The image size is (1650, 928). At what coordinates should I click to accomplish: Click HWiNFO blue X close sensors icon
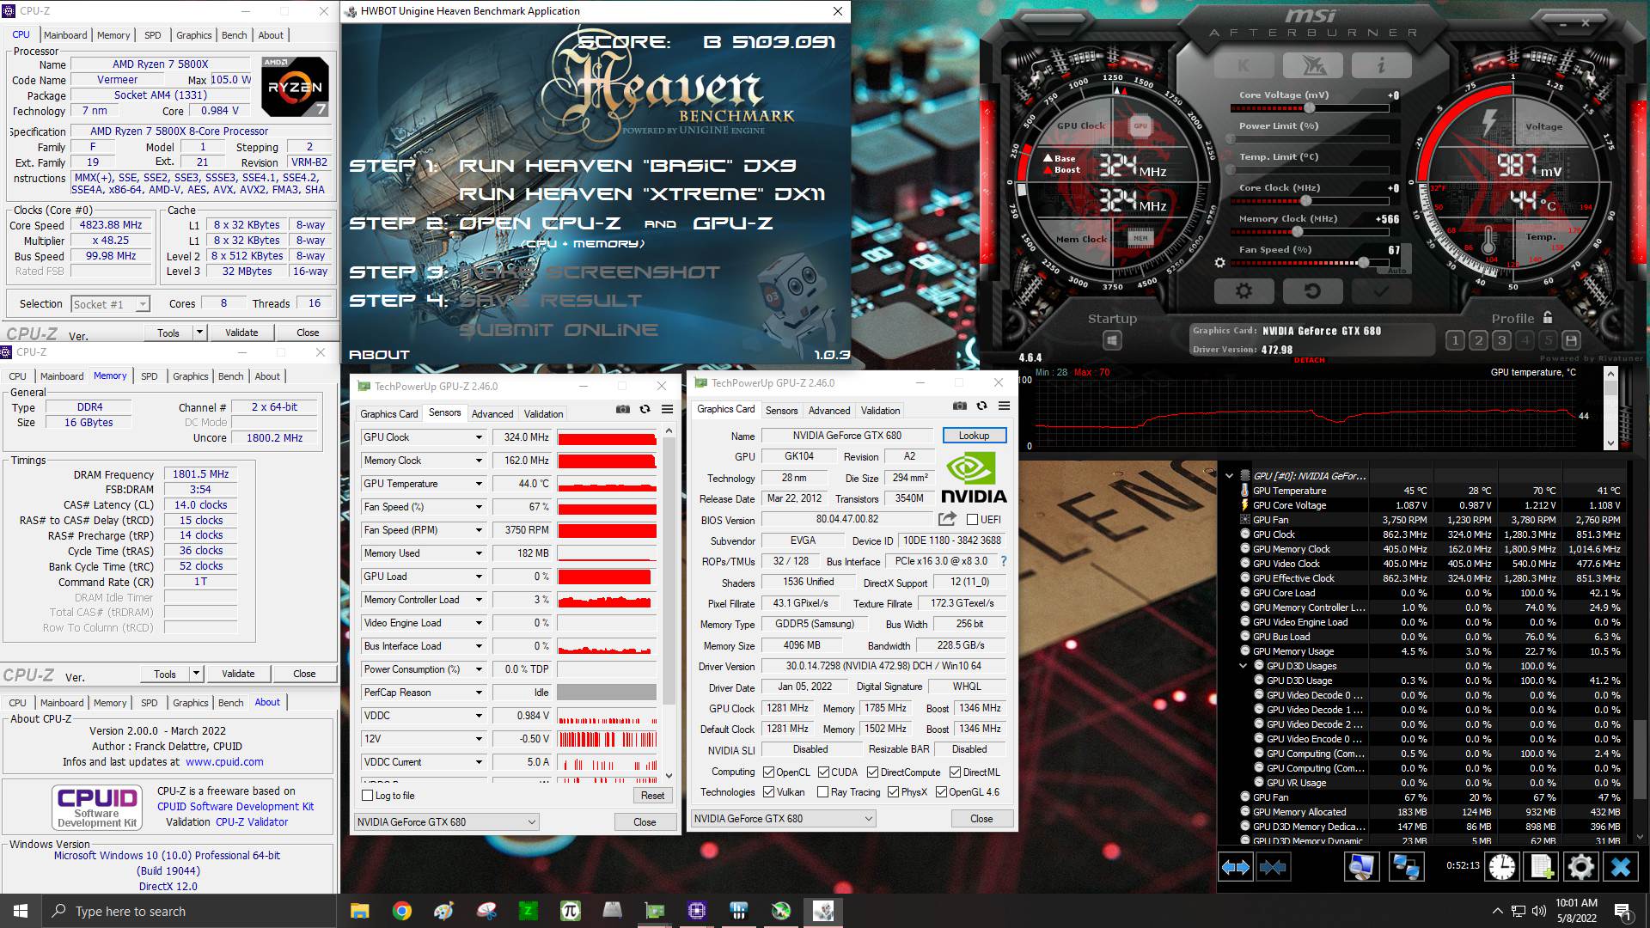(x=1621, y=867)
